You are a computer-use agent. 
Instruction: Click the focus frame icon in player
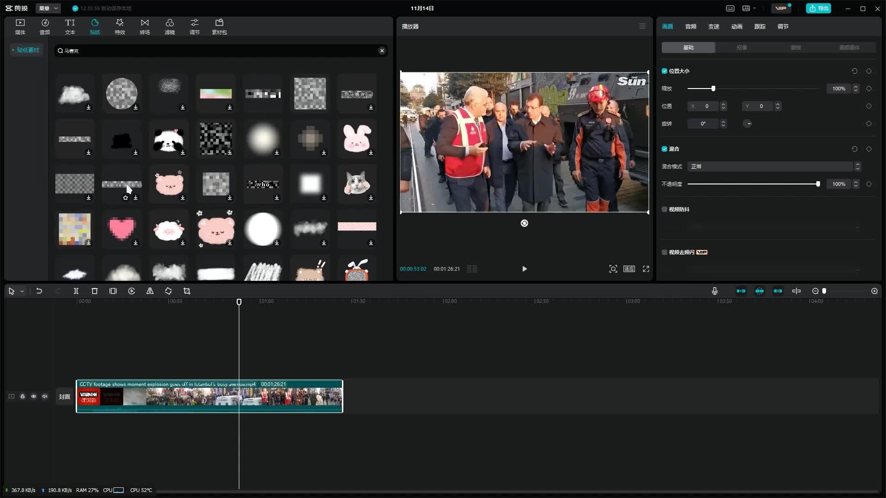point(613,269)
